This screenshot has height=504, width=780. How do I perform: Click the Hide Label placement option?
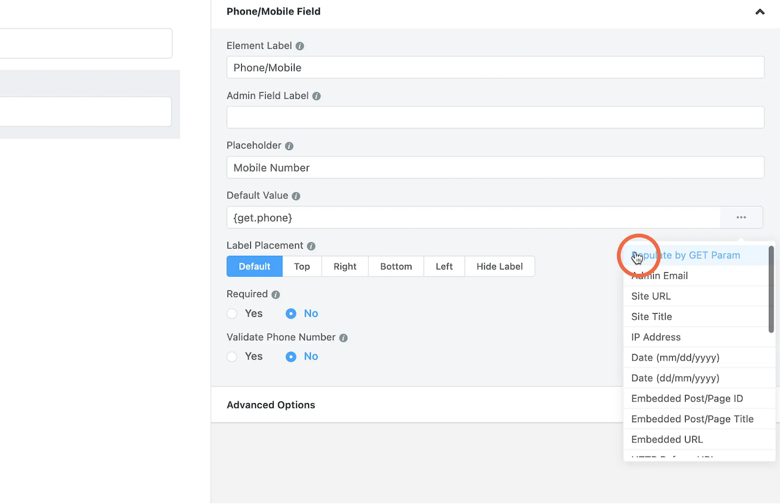[x=499, y=266]
